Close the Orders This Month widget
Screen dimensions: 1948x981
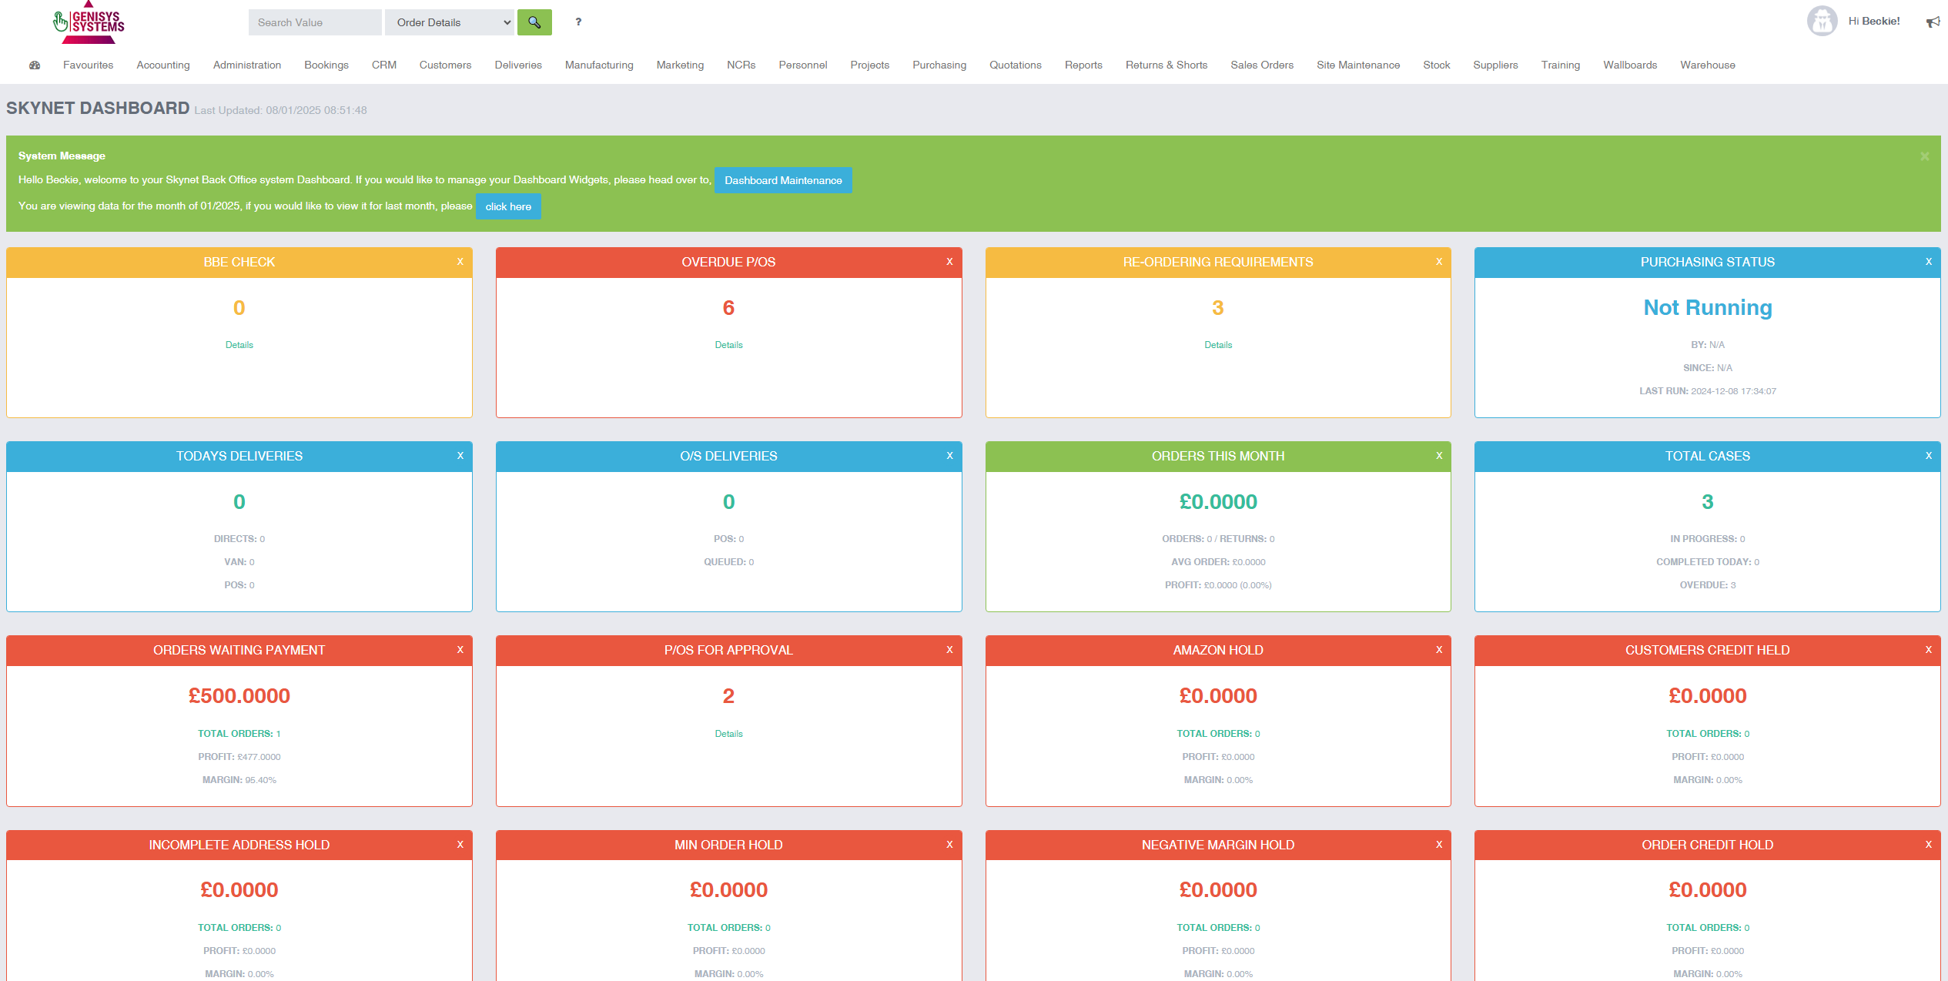coord(1438,456)
